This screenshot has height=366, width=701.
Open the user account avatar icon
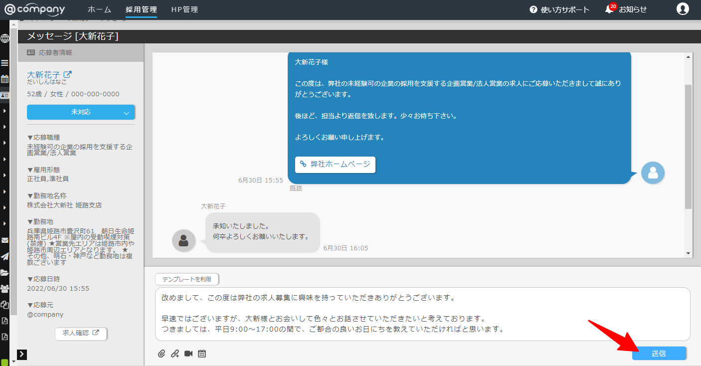683,9
